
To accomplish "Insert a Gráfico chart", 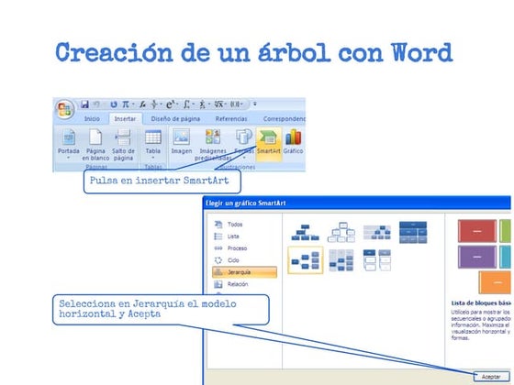I will click(x=293, y=141).
